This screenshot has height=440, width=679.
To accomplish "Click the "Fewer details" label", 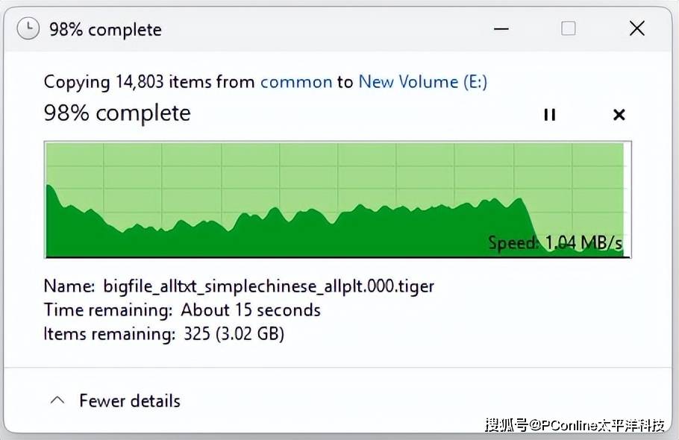I will (x=130, y=400).
